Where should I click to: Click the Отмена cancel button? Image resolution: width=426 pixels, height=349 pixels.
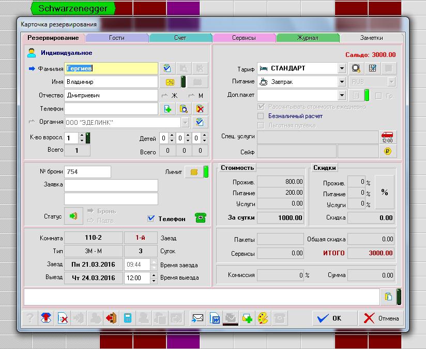381,318
